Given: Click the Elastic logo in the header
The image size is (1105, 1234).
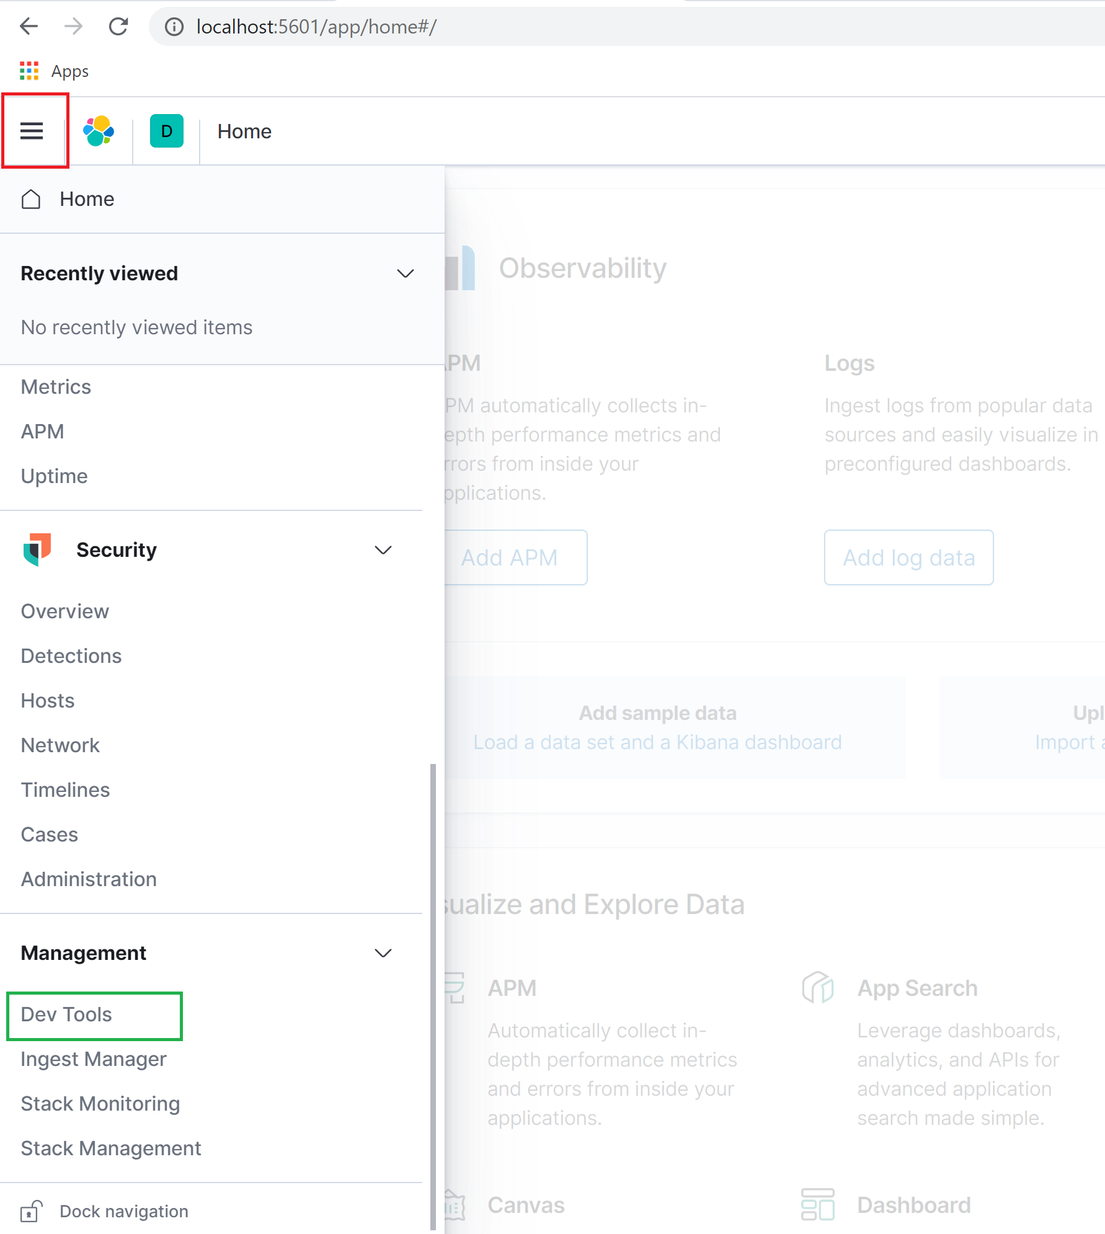Looking at the screenshot, I should pyautogui.click(x=99, y=131).
